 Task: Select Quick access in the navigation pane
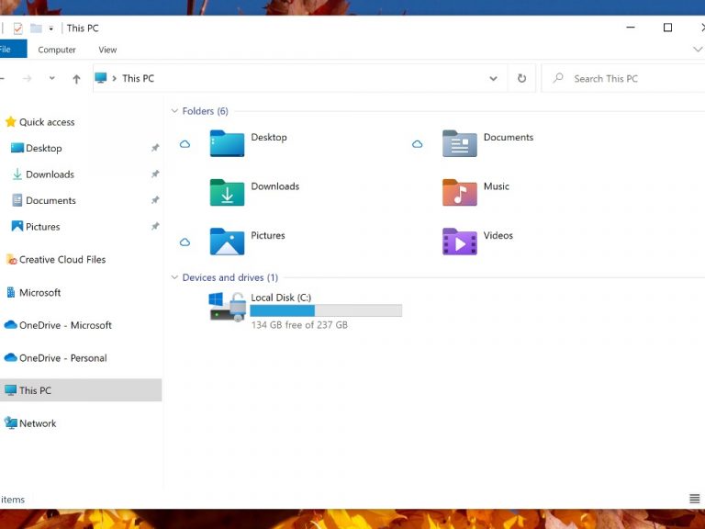pos(47,122)
